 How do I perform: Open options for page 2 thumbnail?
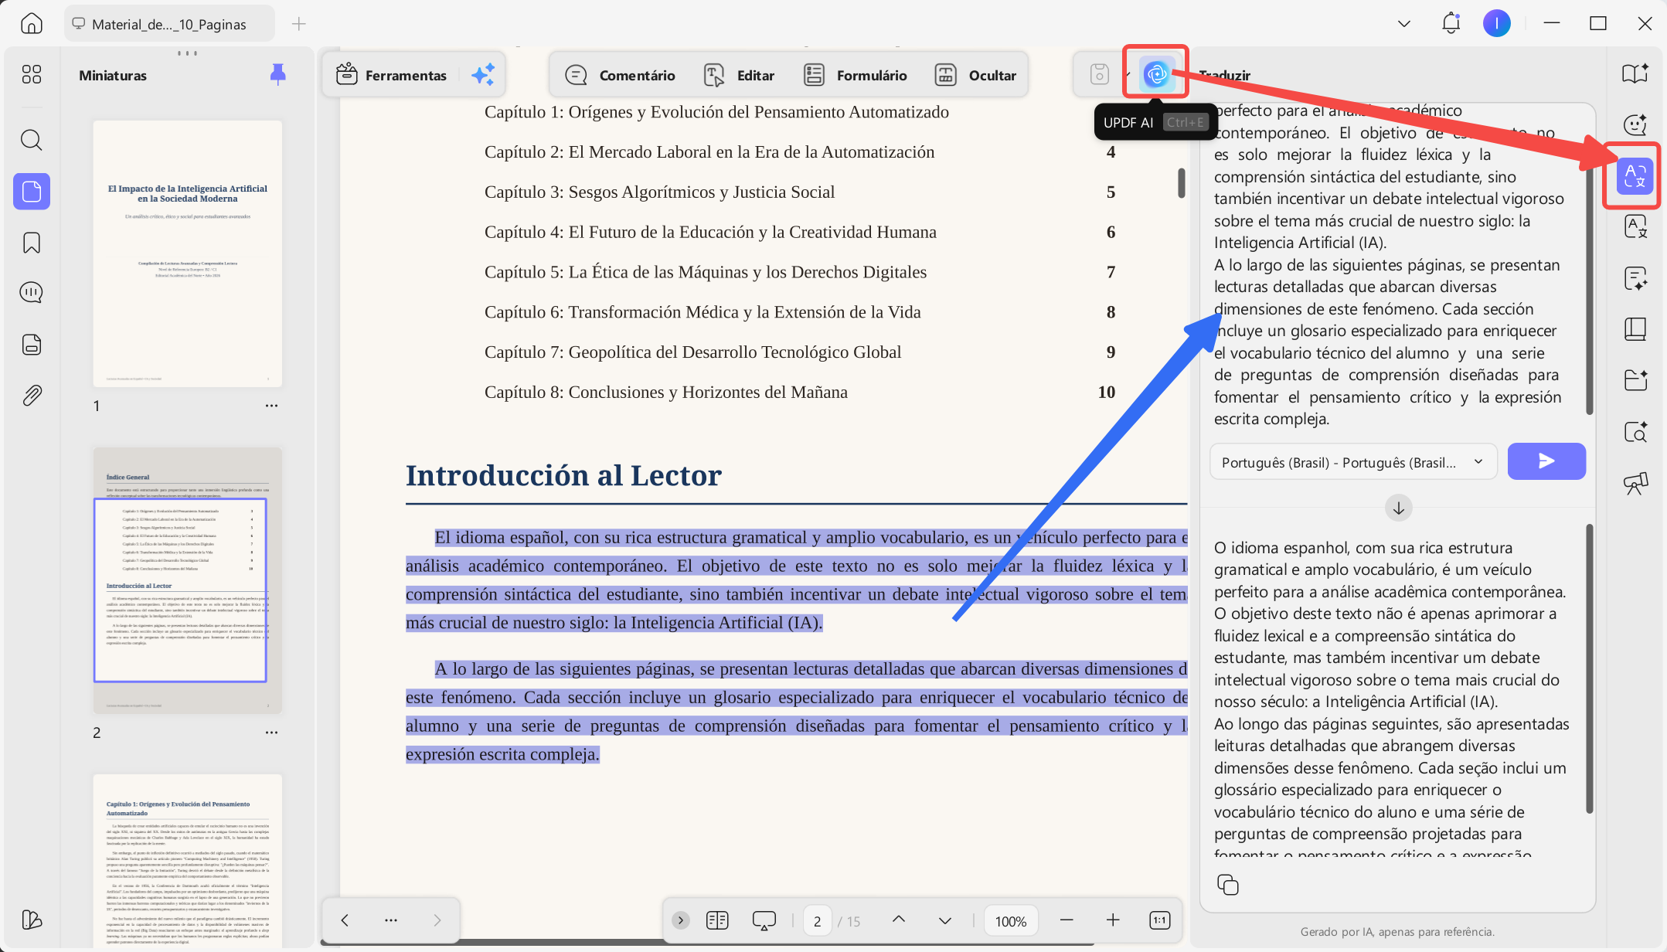[x=271, y=733]
